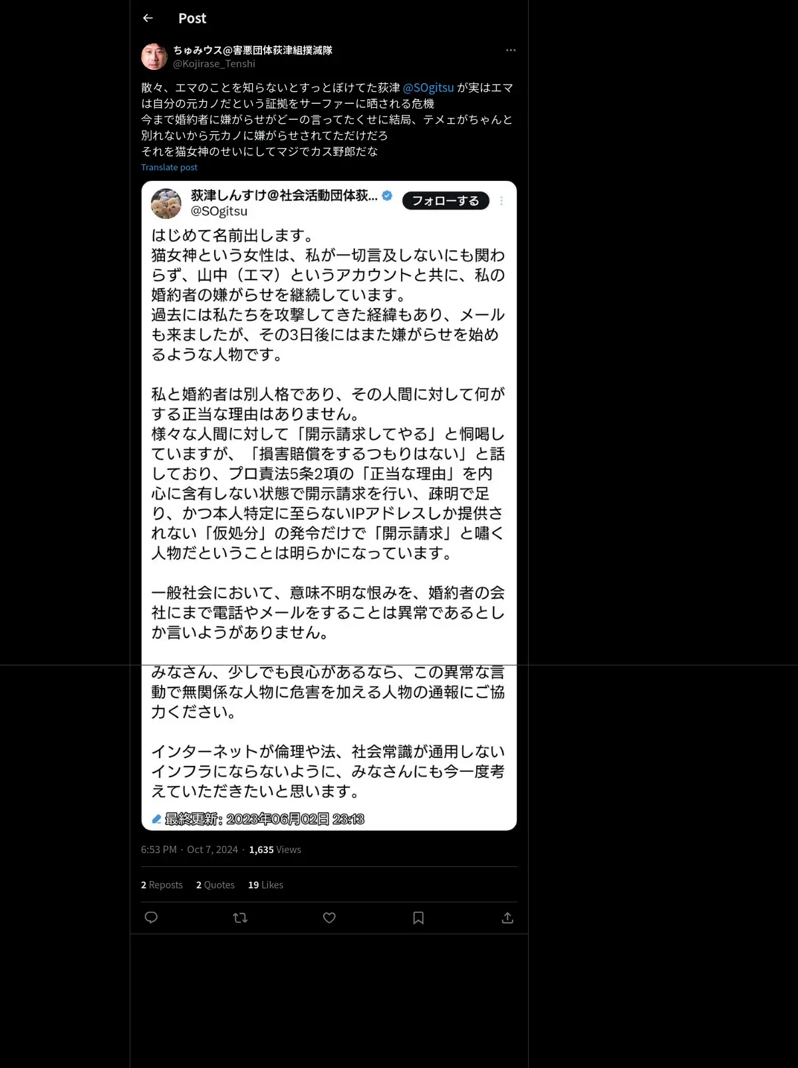The height and width of the screenshot is (1068, 798).
Task: Open @Kojirase_Tenshi handle
Action: click(x=214, y=64)
